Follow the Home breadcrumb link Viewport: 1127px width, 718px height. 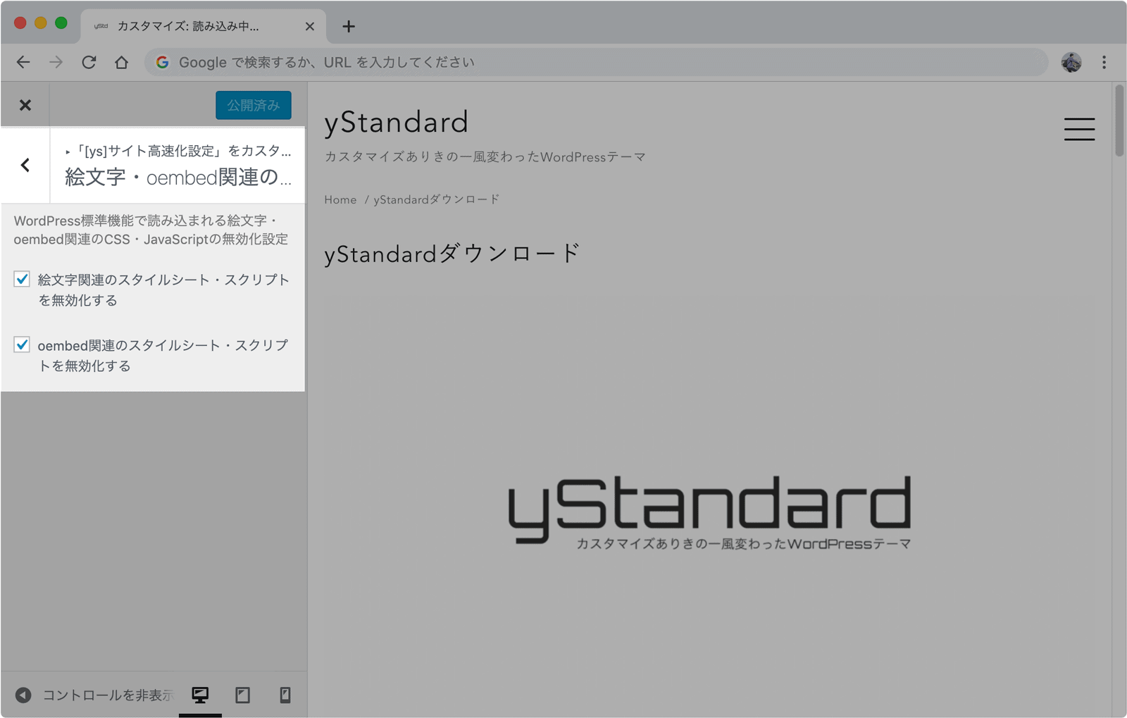[x=340, y=199]
